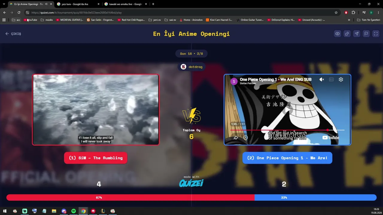
Task: Open YouTube player settings gear
Action: (x=341, y=79)
